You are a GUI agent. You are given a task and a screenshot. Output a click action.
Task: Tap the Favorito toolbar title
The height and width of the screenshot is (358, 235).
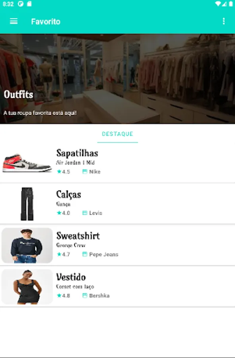click(x=46, y=21)
